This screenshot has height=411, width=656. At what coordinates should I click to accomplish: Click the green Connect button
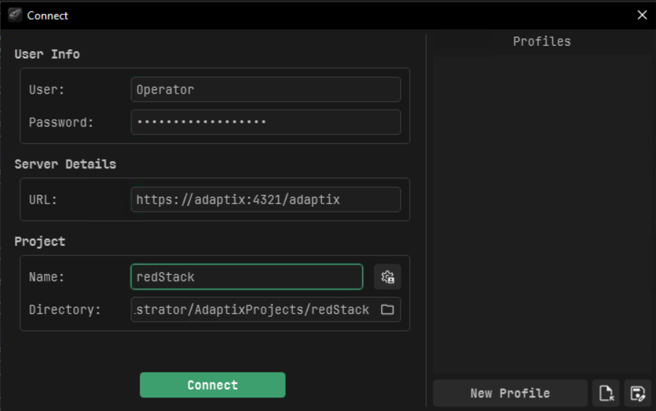point(212,385)
